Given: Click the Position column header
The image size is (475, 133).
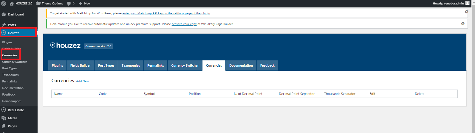Looking at the screenshot, I should [195, 94].
